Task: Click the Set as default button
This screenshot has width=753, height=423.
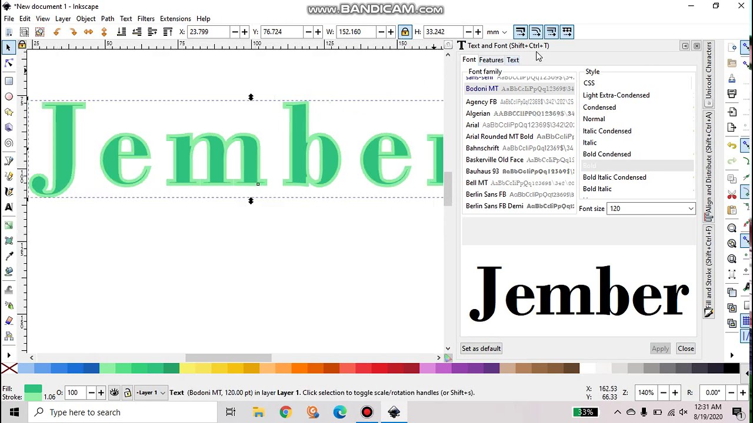Action: (481, 349)
